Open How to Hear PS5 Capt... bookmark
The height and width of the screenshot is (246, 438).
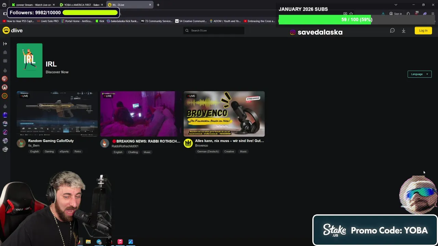(18, 21)
